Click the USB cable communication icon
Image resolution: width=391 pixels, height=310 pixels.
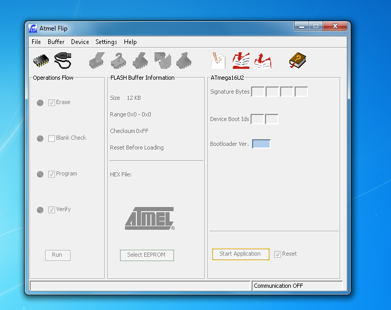(63, 60)
